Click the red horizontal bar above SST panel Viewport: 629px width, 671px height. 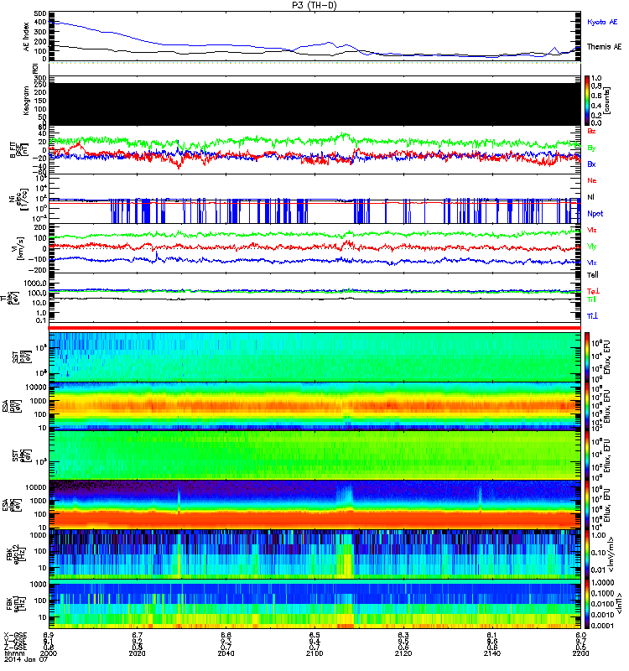314,328
